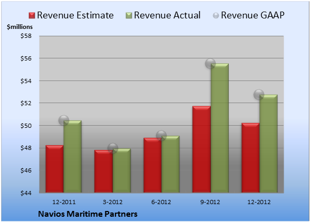Click the '$54' y-axis label
Image resolution: width=310 pixels, height=222 pixels.
pos(26,81)
